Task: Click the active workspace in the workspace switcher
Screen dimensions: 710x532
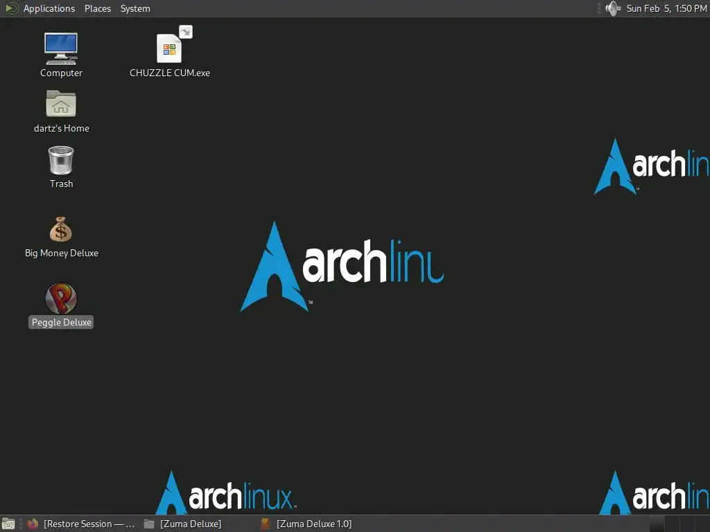Action: [657, 524]
